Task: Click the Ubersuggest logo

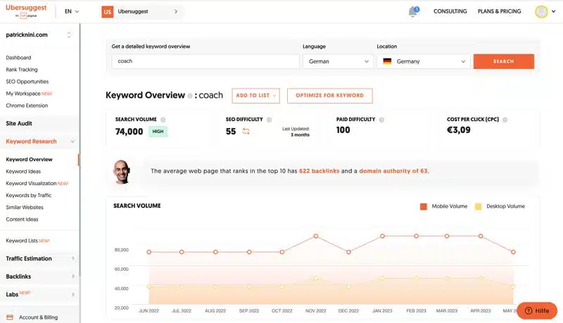Action: 26,11
